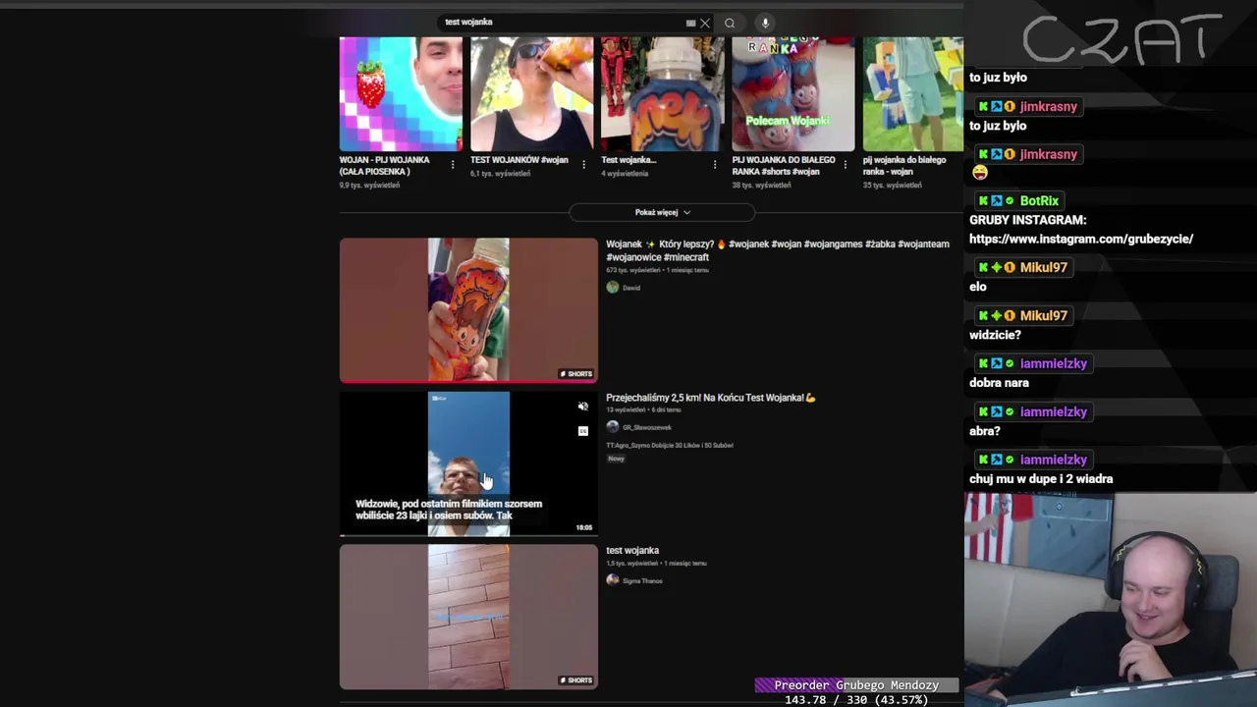This screenshot has width=1257, height=707.
Task: Click BotRix username in chat
Action: [x=1039, y=200]
